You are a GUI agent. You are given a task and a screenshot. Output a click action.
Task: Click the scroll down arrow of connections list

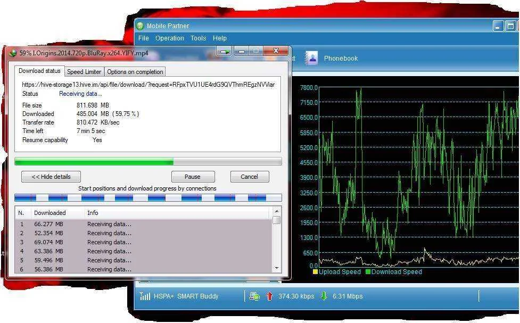coord(277,268)
